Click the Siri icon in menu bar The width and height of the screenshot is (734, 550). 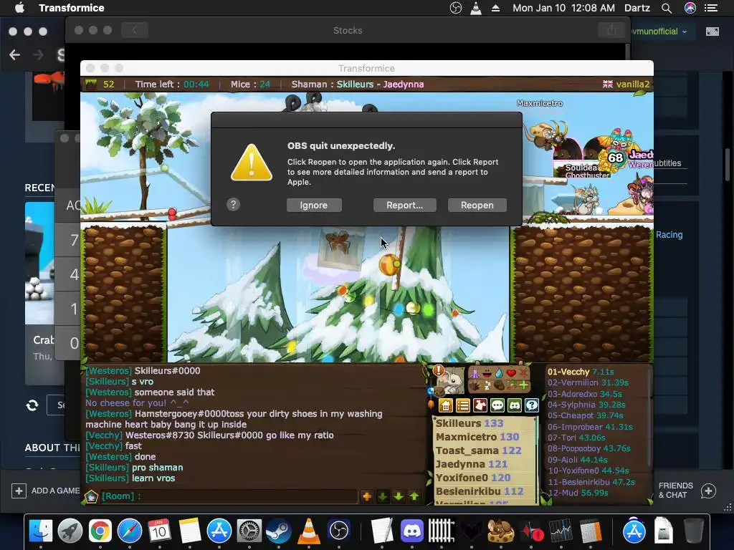pyautogui.click(x=690, y=8)
